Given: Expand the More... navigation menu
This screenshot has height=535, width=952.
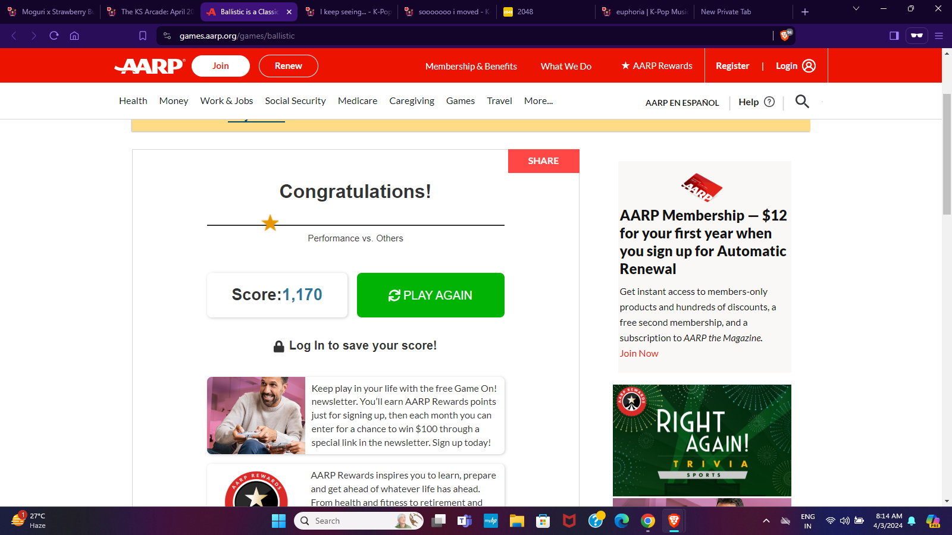Looking at the screenshot, I should [538, 101].
